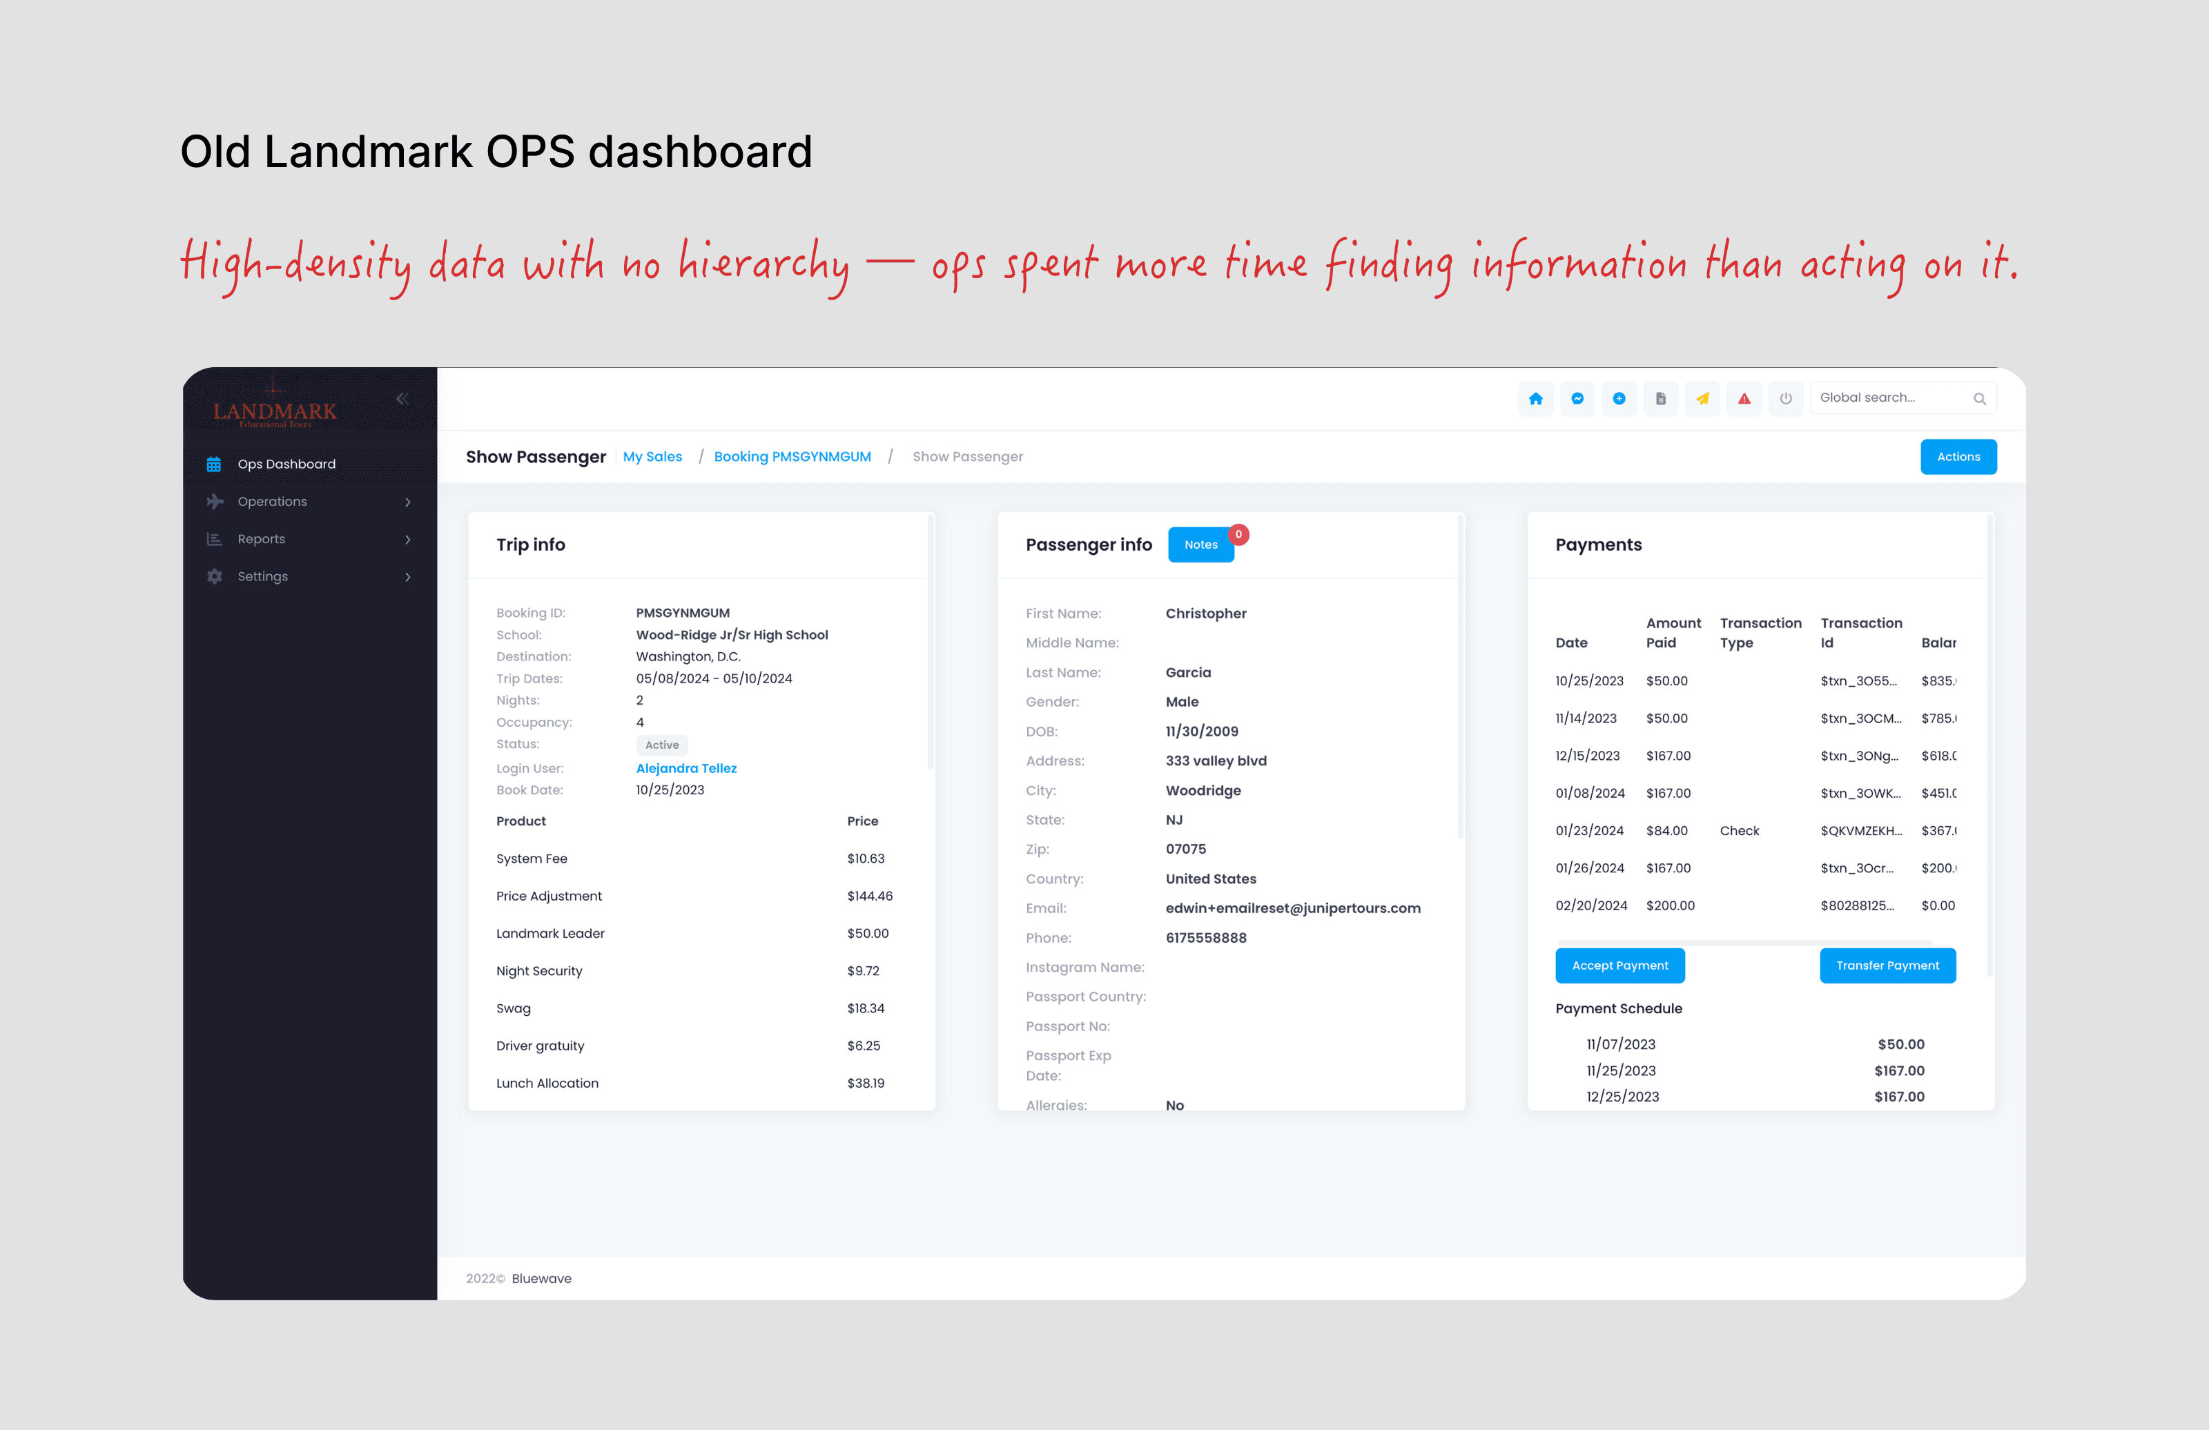Switch to the My Sales breadcrumb tab
This screenshot has height=1430, width=2209.
click(x=652, y=456)
